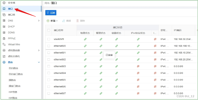Click the 虚拟路由器 icon
Screen dimensions: 198x100
(4, 50)
